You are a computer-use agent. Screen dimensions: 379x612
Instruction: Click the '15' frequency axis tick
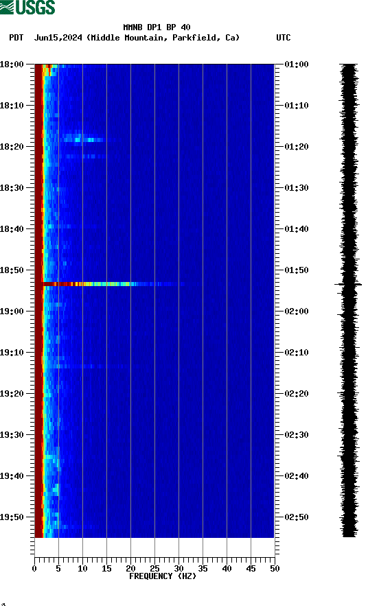106,568
